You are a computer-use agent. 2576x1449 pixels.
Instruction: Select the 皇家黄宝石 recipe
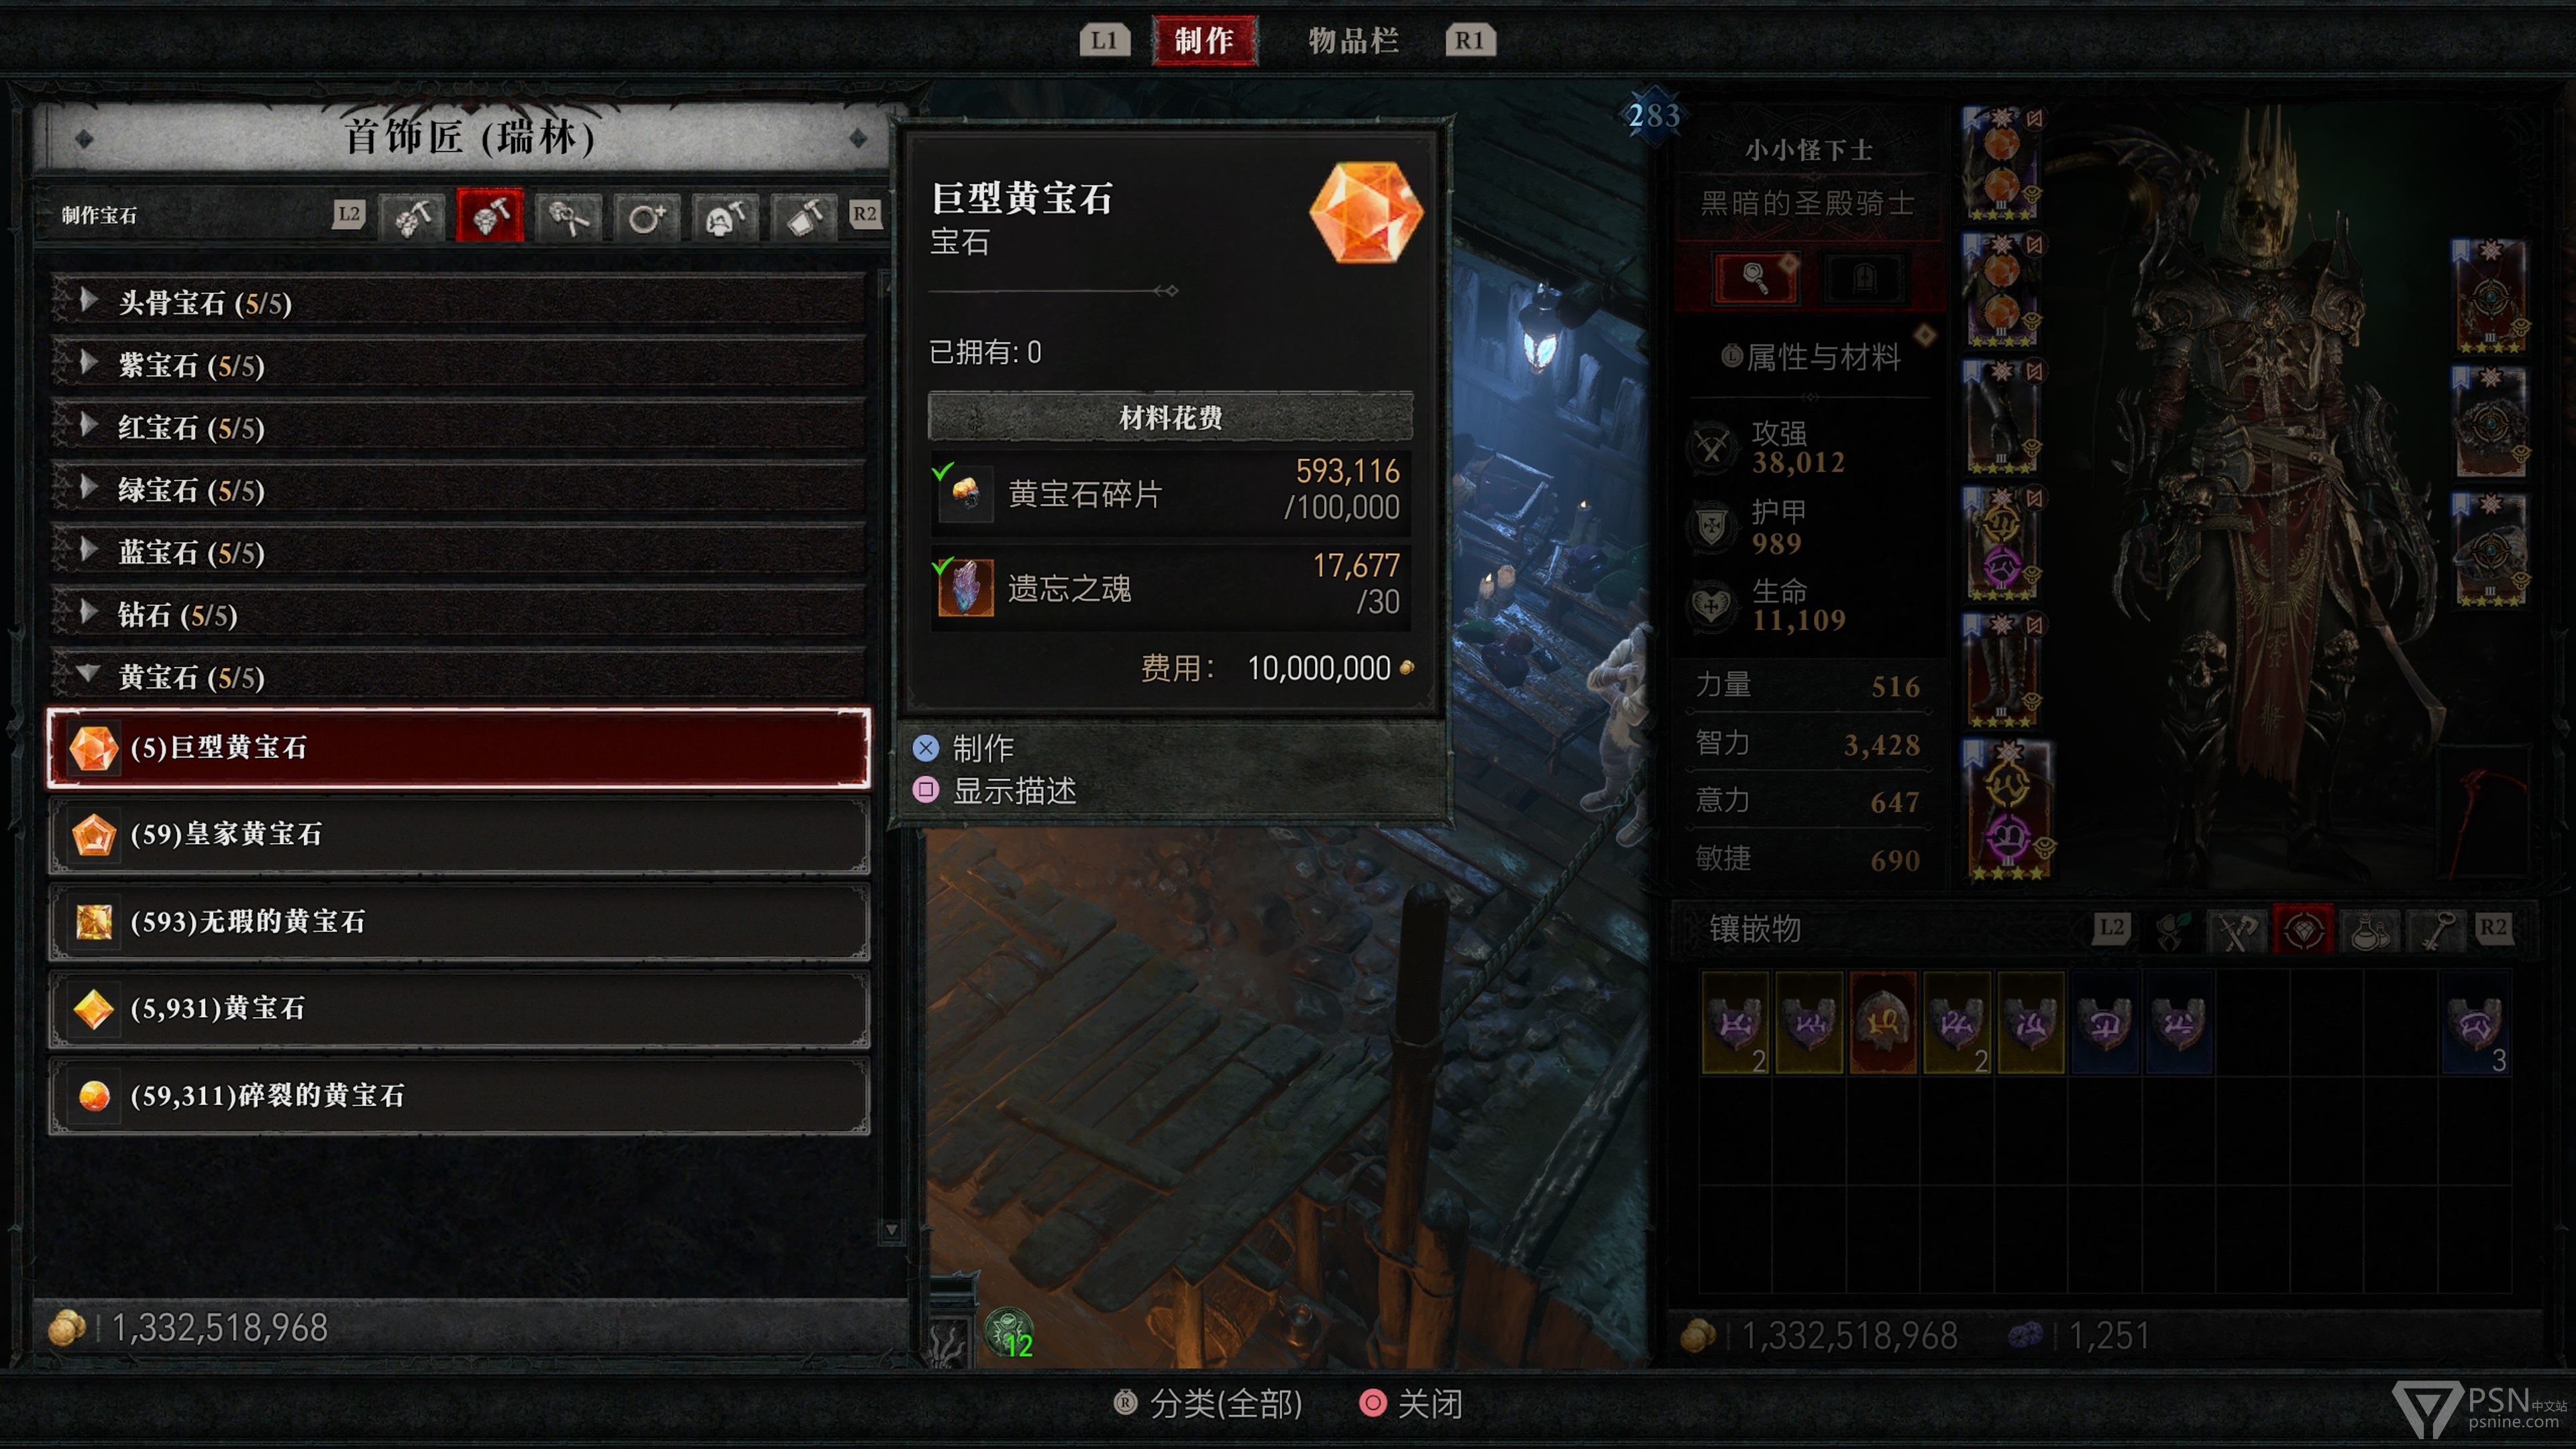[x=458, y=834]
